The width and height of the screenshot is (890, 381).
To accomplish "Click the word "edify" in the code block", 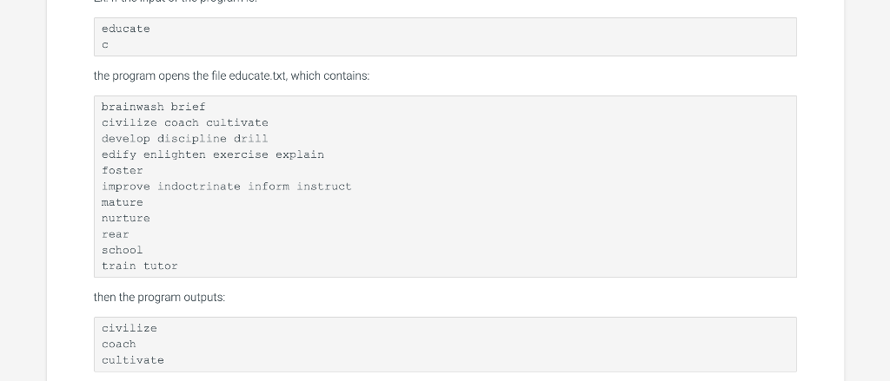I will pyautogui.click(x=118, y=154).
